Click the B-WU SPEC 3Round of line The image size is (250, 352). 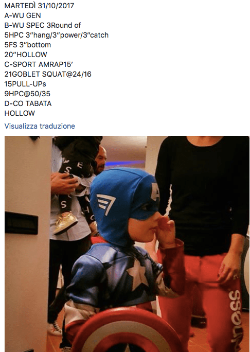[x=42, y=25]
